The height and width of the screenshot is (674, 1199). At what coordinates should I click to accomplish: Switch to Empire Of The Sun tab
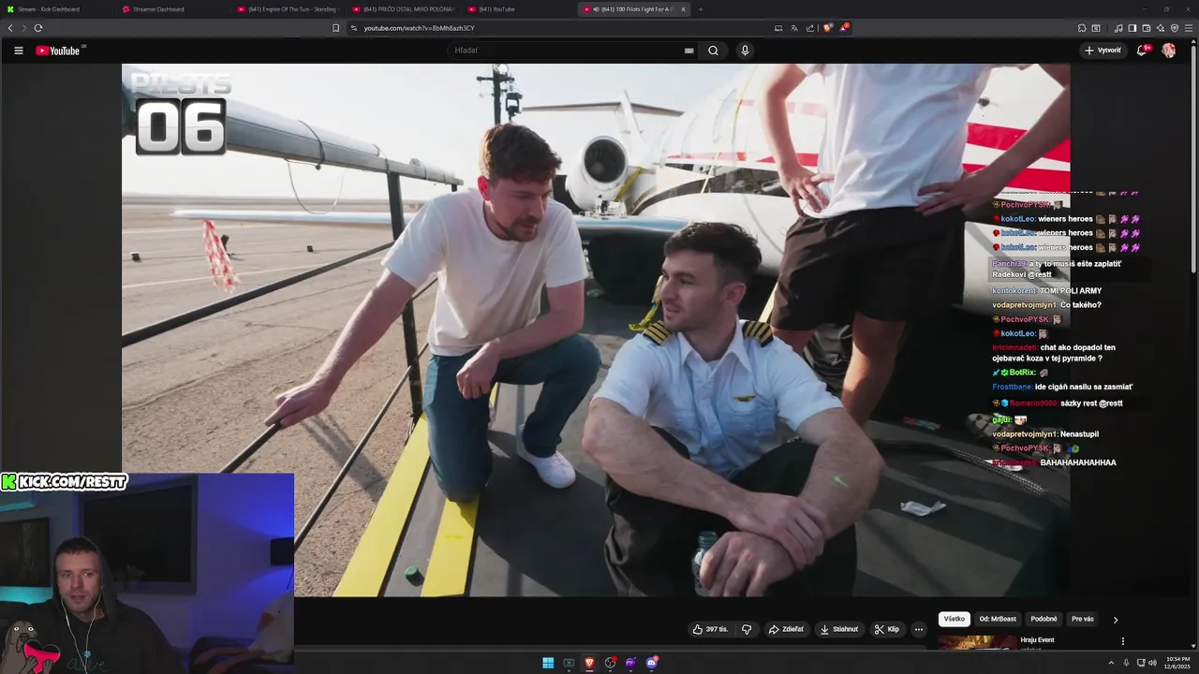(x=289, y=9)
